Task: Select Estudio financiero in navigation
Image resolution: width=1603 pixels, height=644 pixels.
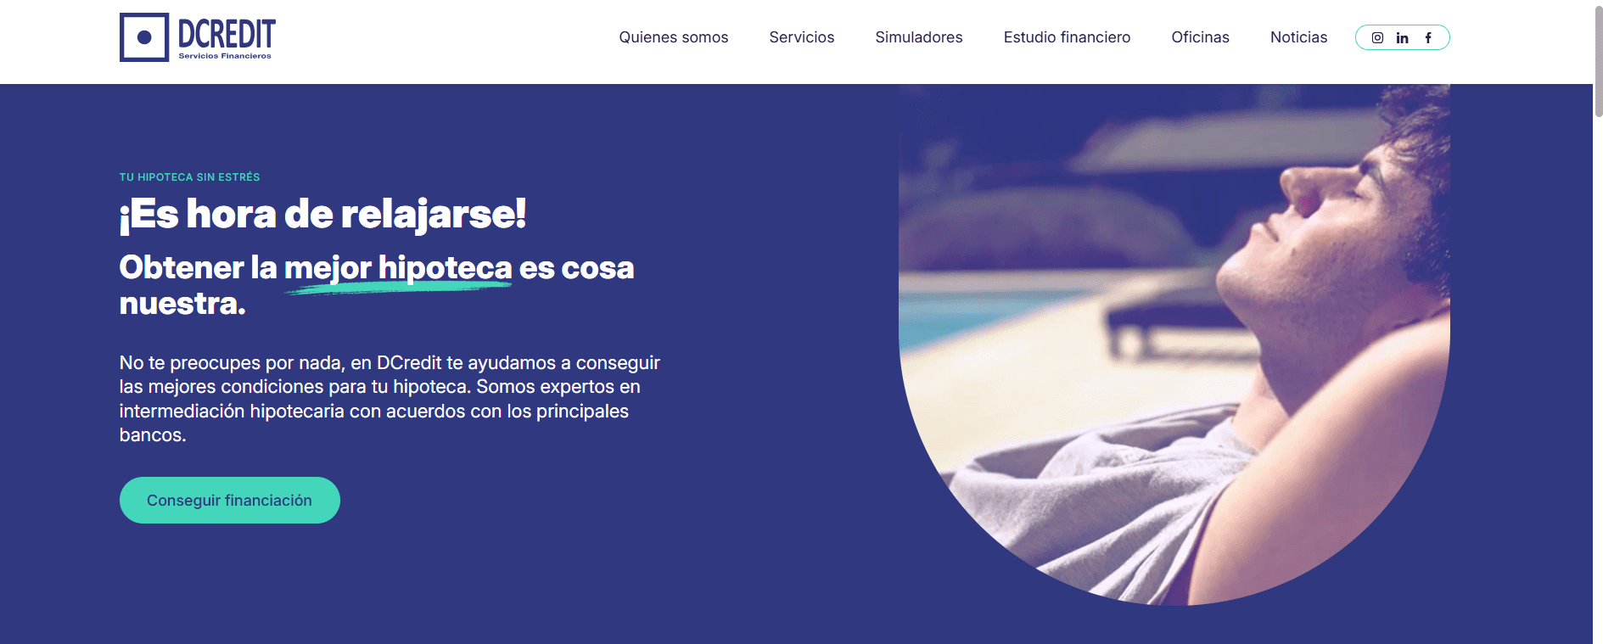Action: [x=1067, y=37]
